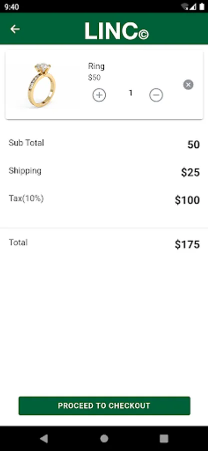Tap the Tax amount $100

coord(187,200)
